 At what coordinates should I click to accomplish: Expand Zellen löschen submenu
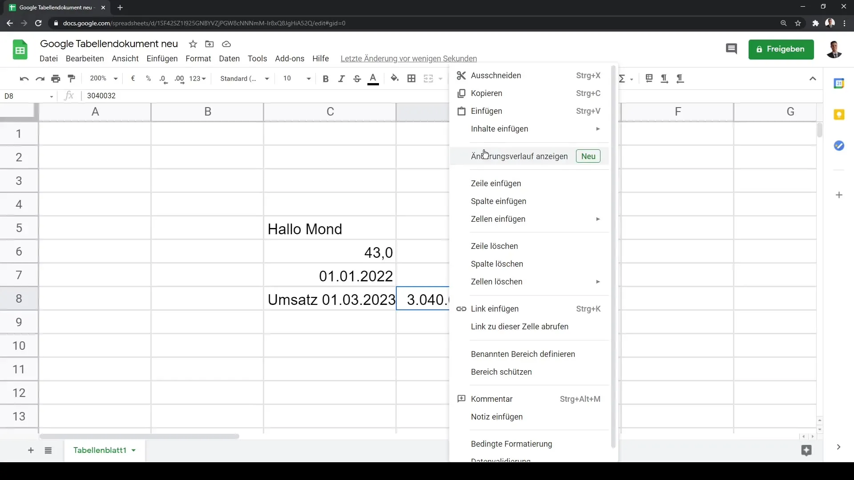pos(529,282)
